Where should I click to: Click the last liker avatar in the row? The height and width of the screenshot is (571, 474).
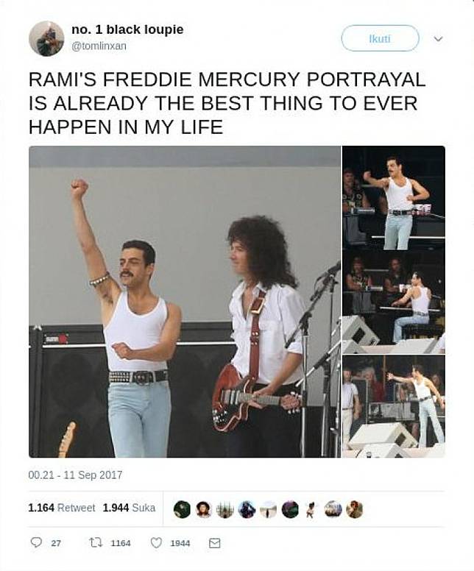click(355, 509)
